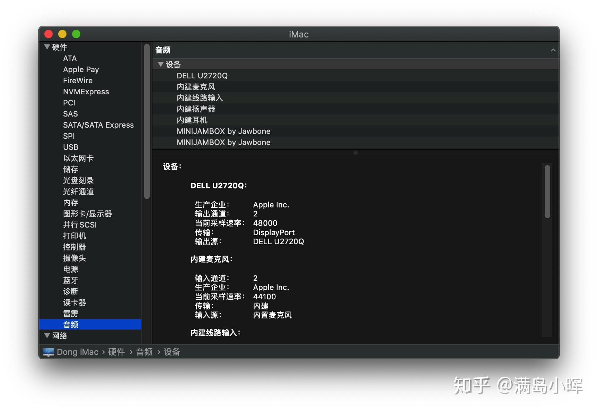Zoom the iMac window with green button
Viewport: 598px width, 410px height.
[x=76, y=34]
